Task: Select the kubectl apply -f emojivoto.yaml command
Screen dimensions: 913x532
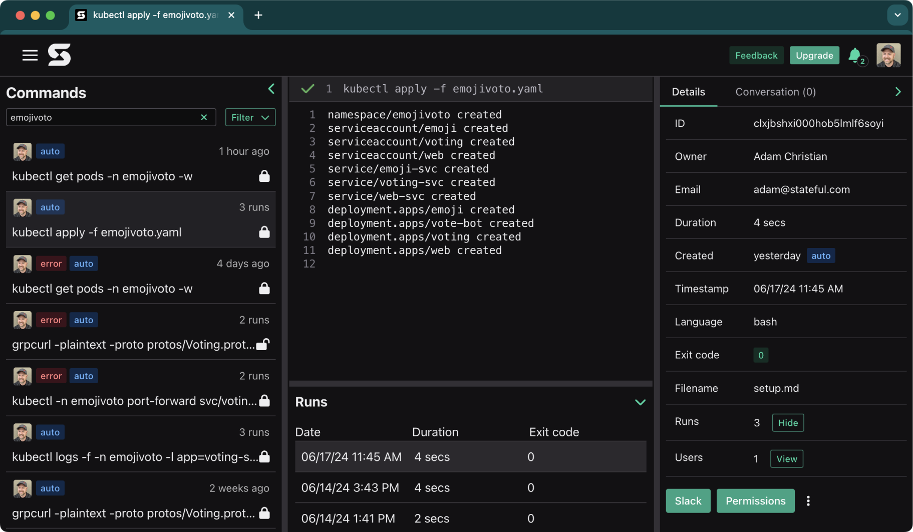Action: pyautogui.click(x=141, y=219)
